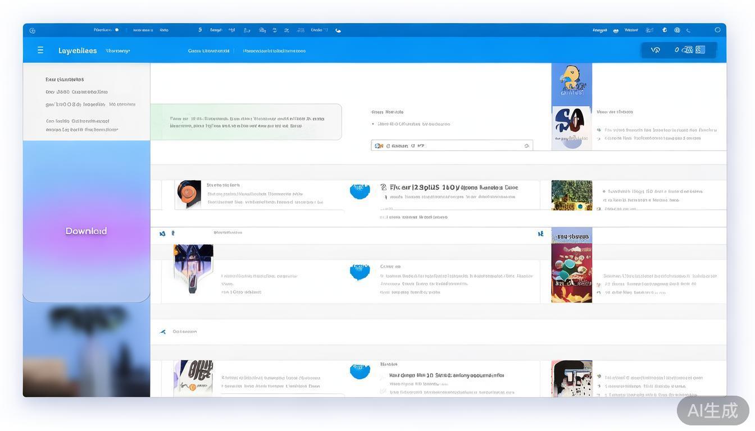755x431 pixels.
Task: Click the wifi-like icon in the header's dark box
Action: click(655, 50)
